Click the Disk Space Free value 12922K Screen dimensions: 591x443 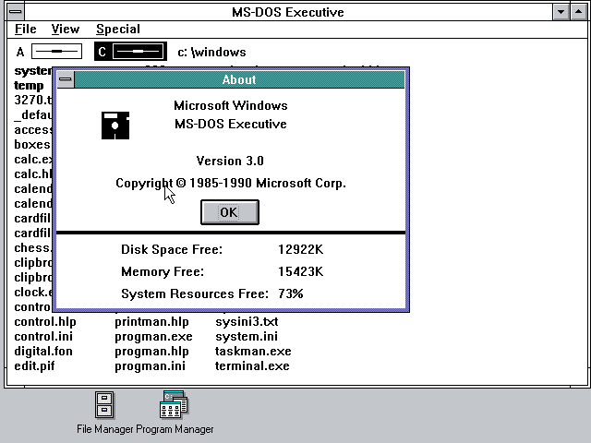301,249
